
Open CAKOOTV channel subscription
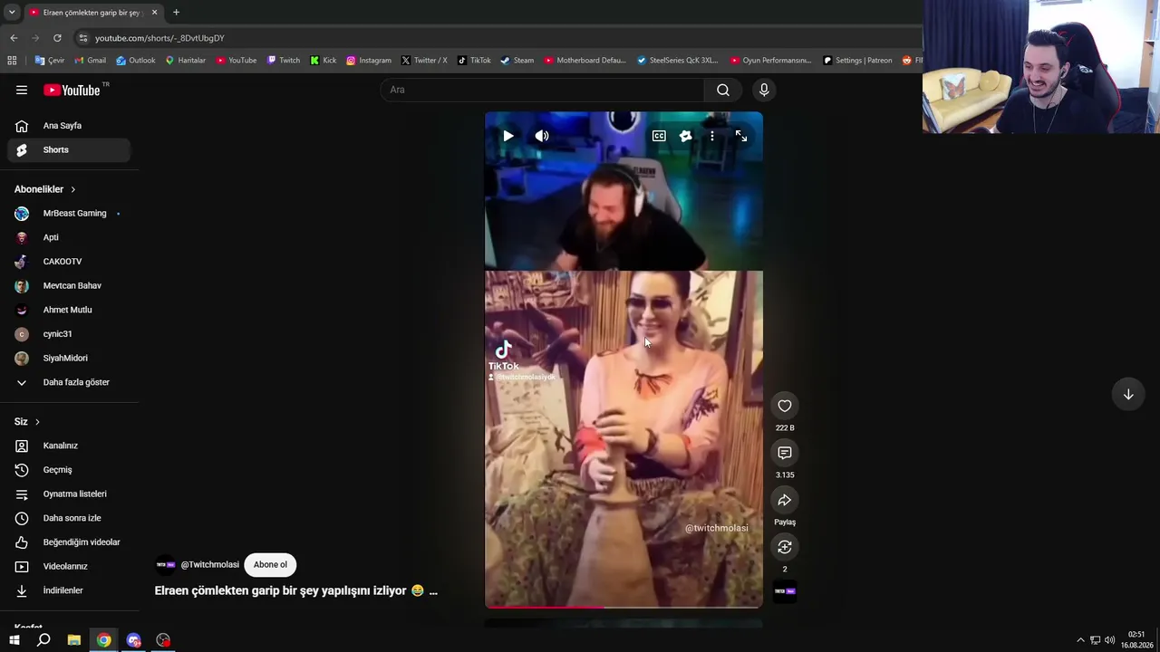69,262
